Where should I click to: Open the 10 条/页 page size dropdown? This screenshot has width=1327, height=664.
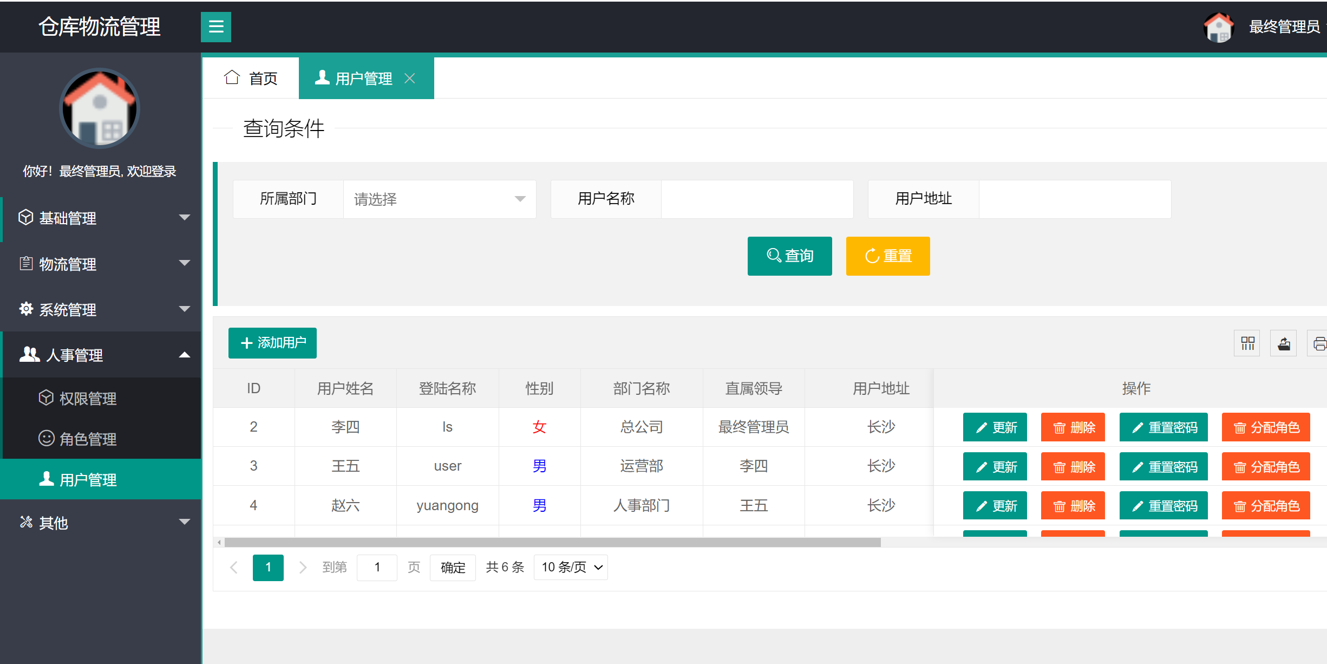(571, 567)
